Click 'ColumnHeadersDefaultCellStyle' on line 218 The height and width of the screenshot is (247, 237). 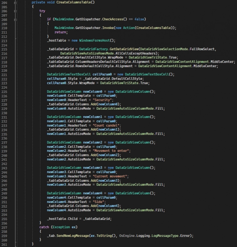[x=103, y=62]
